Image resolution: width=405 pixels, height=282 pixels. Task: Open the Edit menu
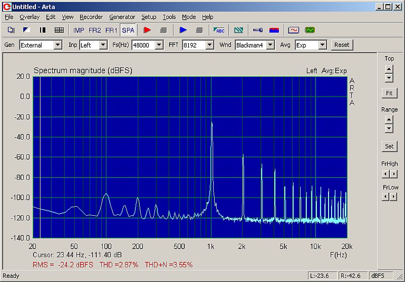tap(51, 17)
